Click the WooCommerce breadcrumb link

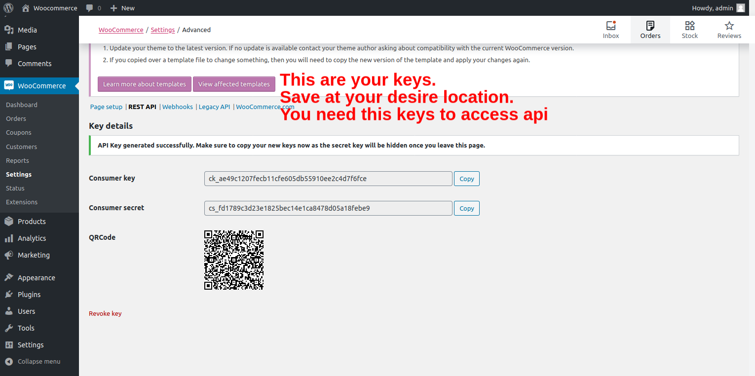[121, 30]
